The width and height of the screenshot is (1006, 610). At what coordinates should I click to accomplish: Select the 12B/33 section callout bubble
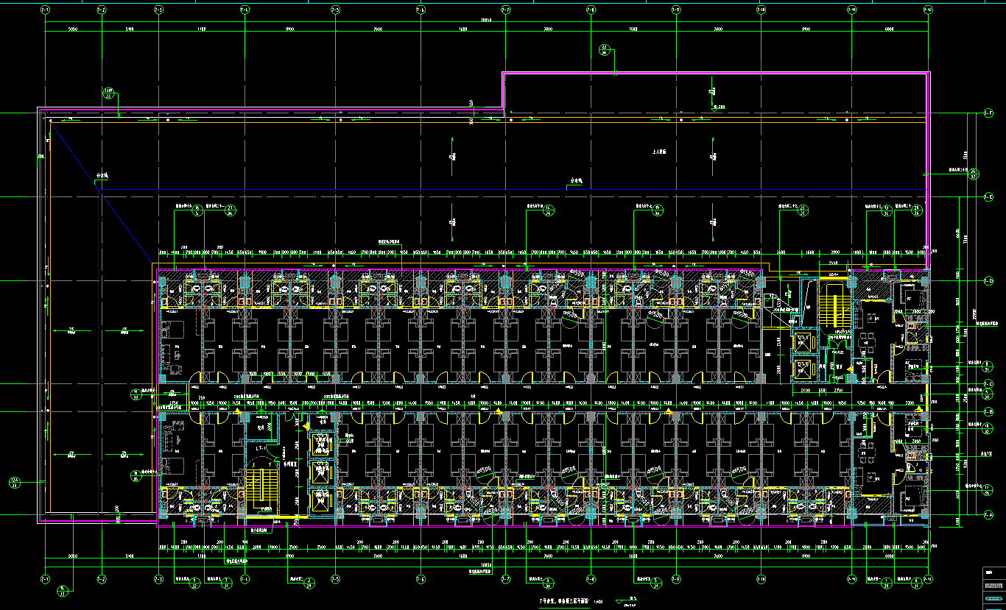(108, 92)
